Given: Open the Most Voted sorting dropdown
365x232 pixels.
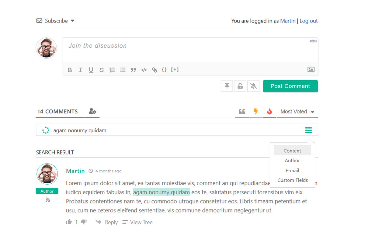Looking at the screenshot, I should click(297, 111).
